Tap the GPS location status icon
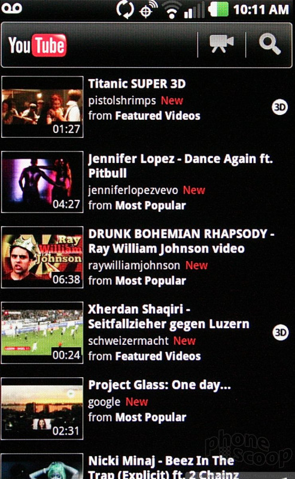 (x=148, y=10)
